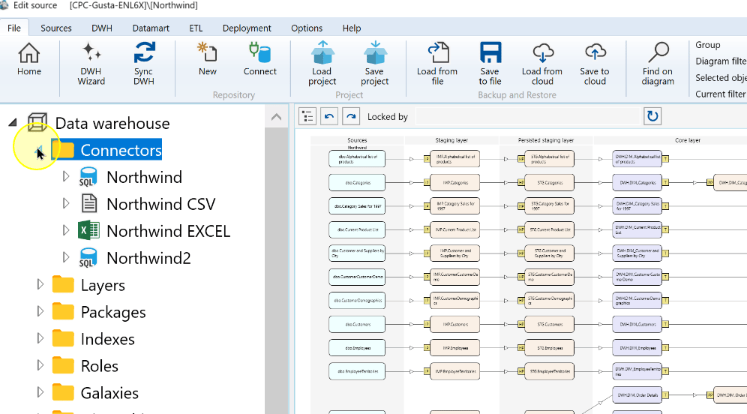Viewport: 747px width, 414px height.
Task: Select the Roles tree item
Action: point(99,366)
